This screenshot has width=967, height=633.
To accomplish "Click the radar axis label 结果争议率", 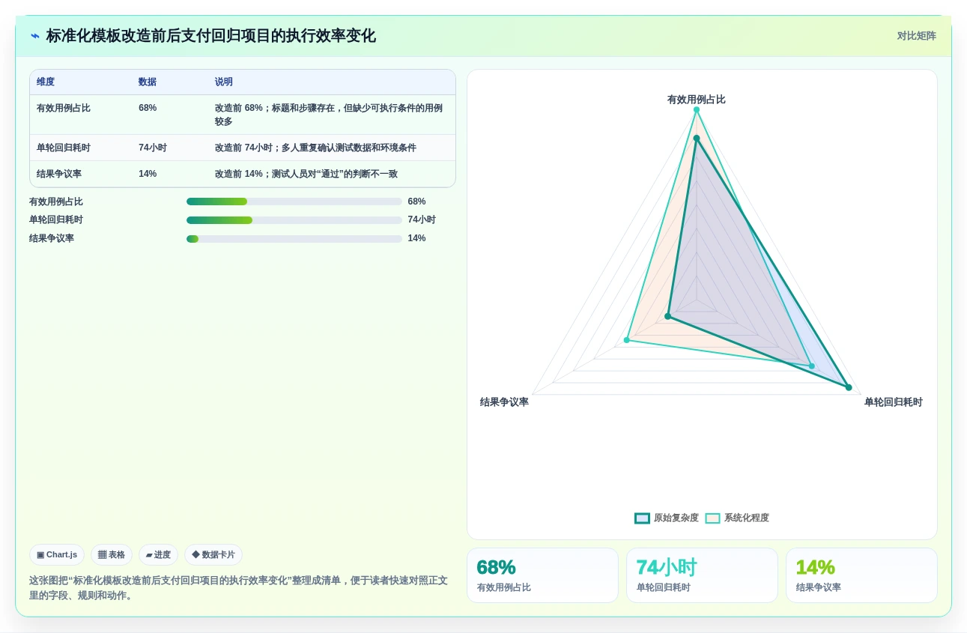I will point(504,402).
